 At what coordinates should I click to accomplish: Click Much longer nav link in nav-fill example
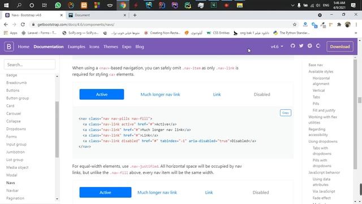coord(160,95)
